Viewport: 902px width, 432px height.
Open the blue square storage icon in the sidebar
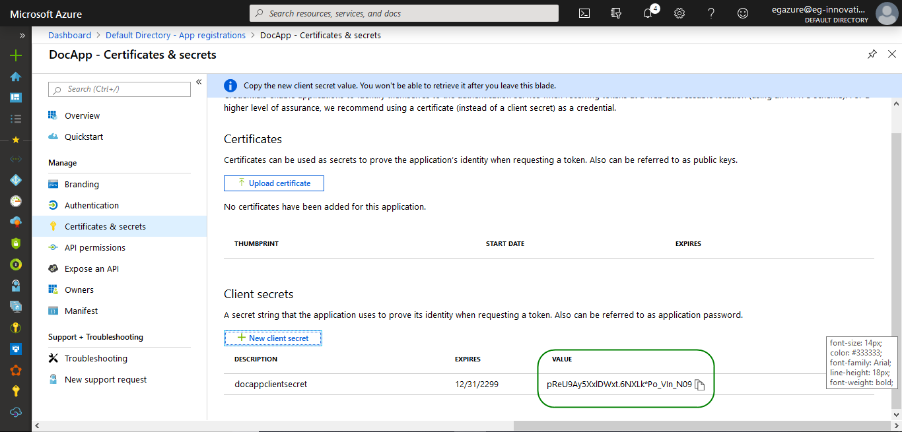[x=16, y=349]
